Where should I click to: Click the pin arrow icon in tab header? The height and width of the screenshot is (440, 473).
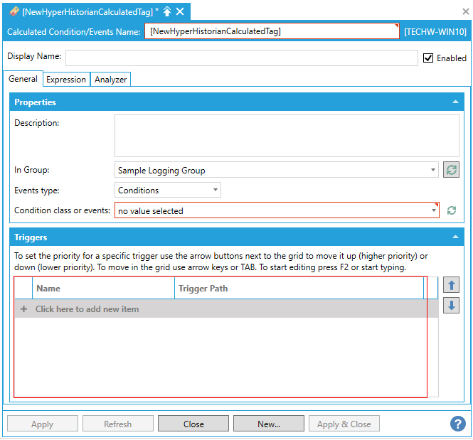167,11
